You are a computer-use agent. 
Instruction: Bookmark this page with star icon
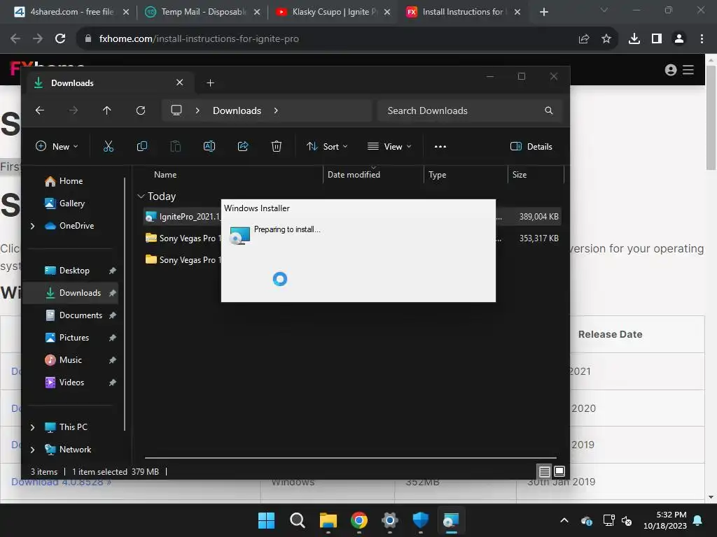(606, 38)
